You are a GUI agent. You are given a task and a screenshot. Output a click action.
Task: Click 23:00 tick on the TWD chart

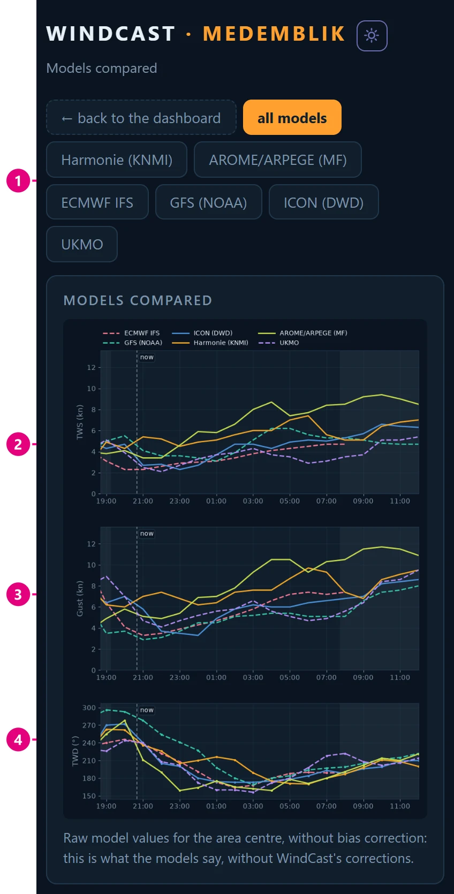pyautogui.click(x=179, y=806)
